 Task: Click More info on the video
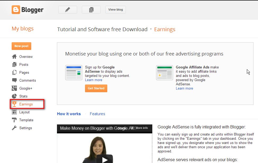(x=142, y=128)
